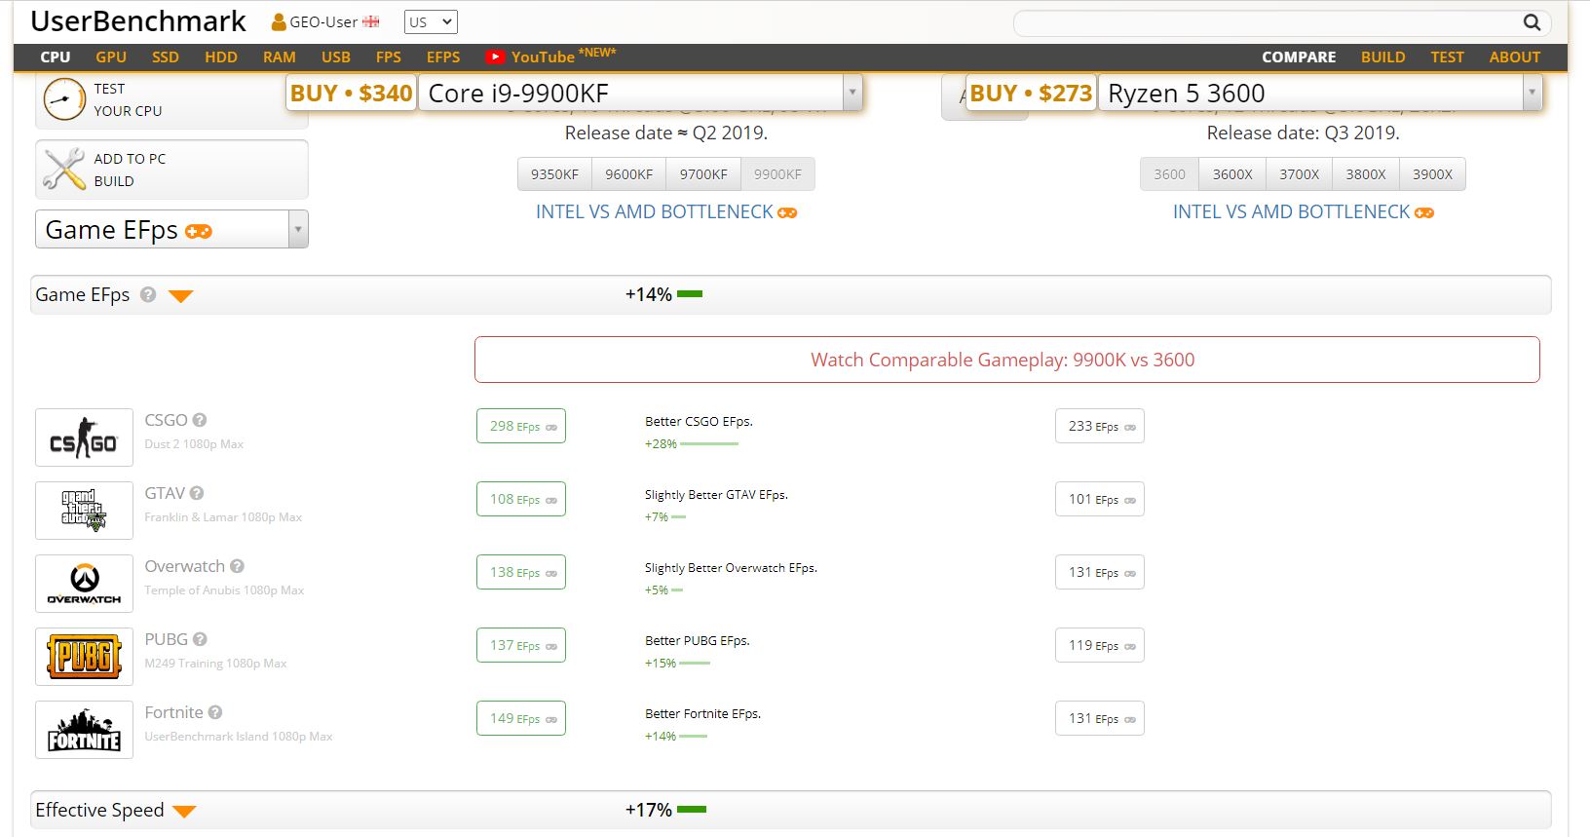Click the Overwatch game logo
Screen dimensions: 1590x837
(x=84, y=584)
